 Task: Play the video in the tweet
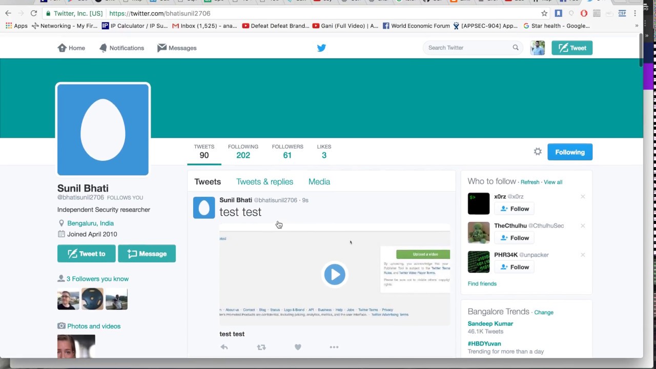[x=335, y=275]
